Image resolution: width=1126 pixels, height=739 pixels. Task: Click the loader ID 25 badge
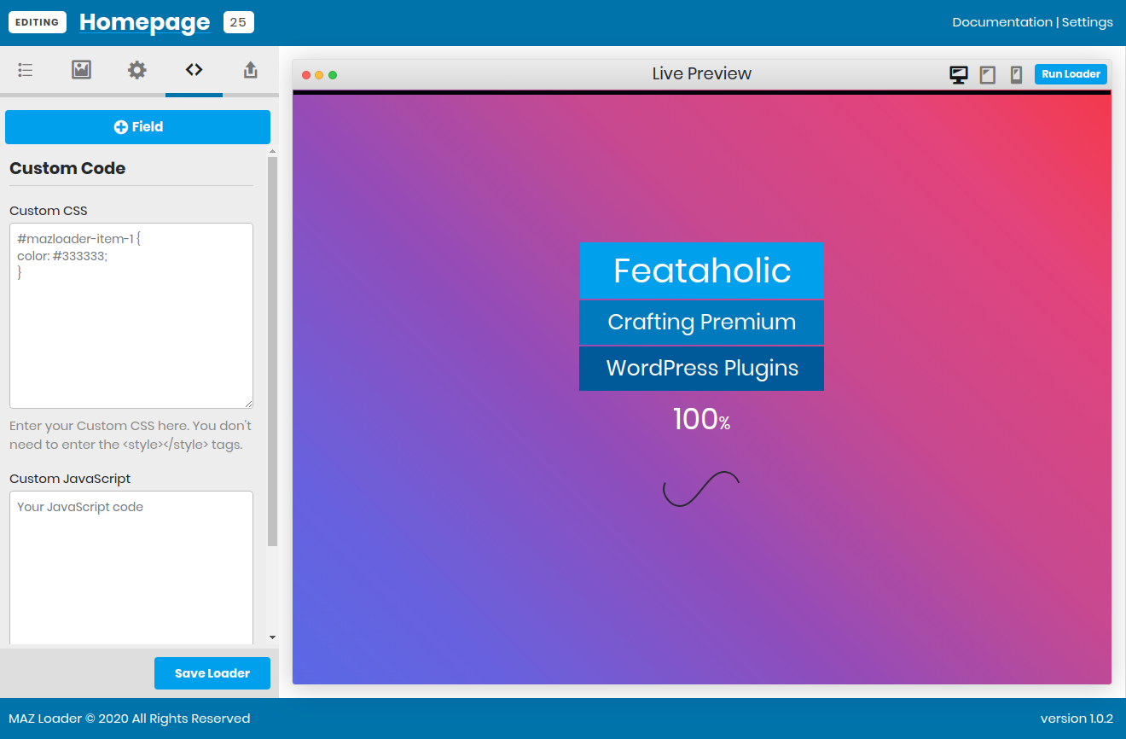tap(238, 22)
